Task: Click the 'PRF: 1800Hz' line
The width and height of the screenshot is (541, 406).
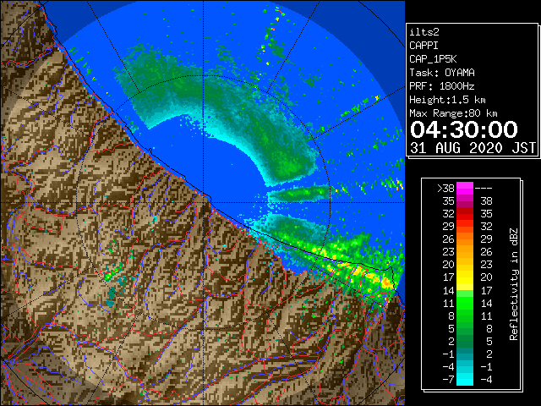Action: click(x=442, y=86)
